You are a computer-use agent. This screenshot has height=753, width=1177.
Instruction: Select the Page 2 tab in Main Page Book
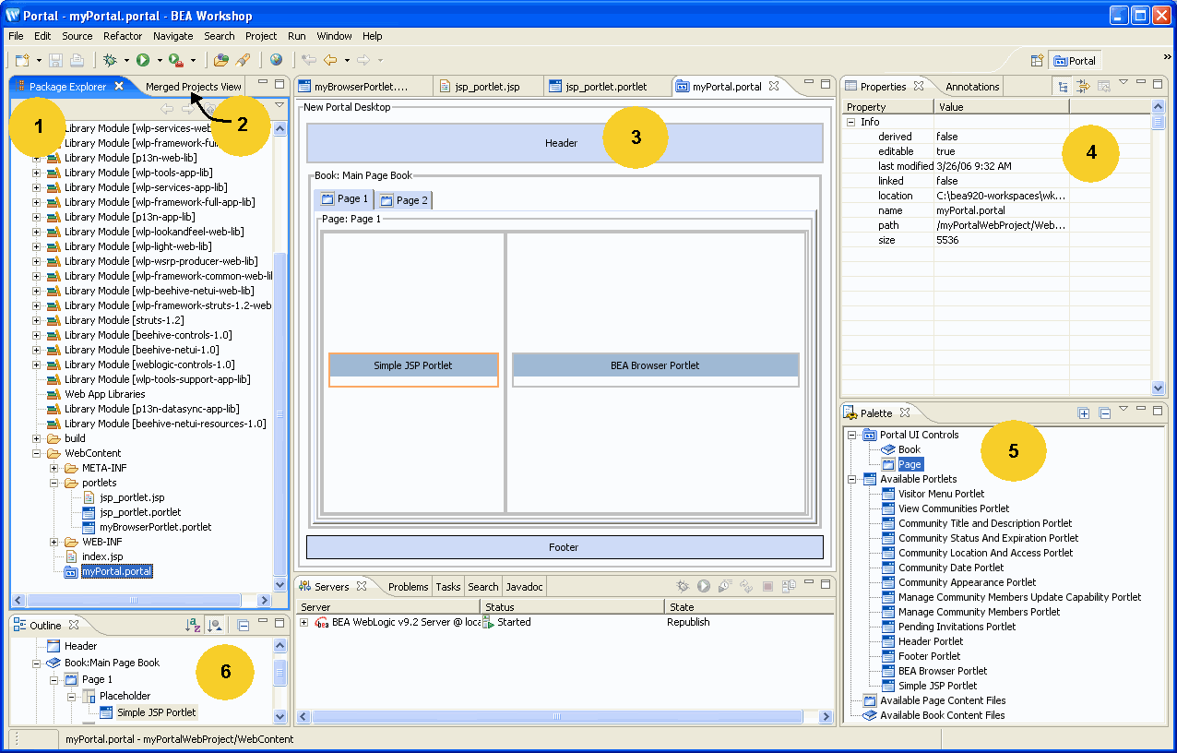pos(403,200)
